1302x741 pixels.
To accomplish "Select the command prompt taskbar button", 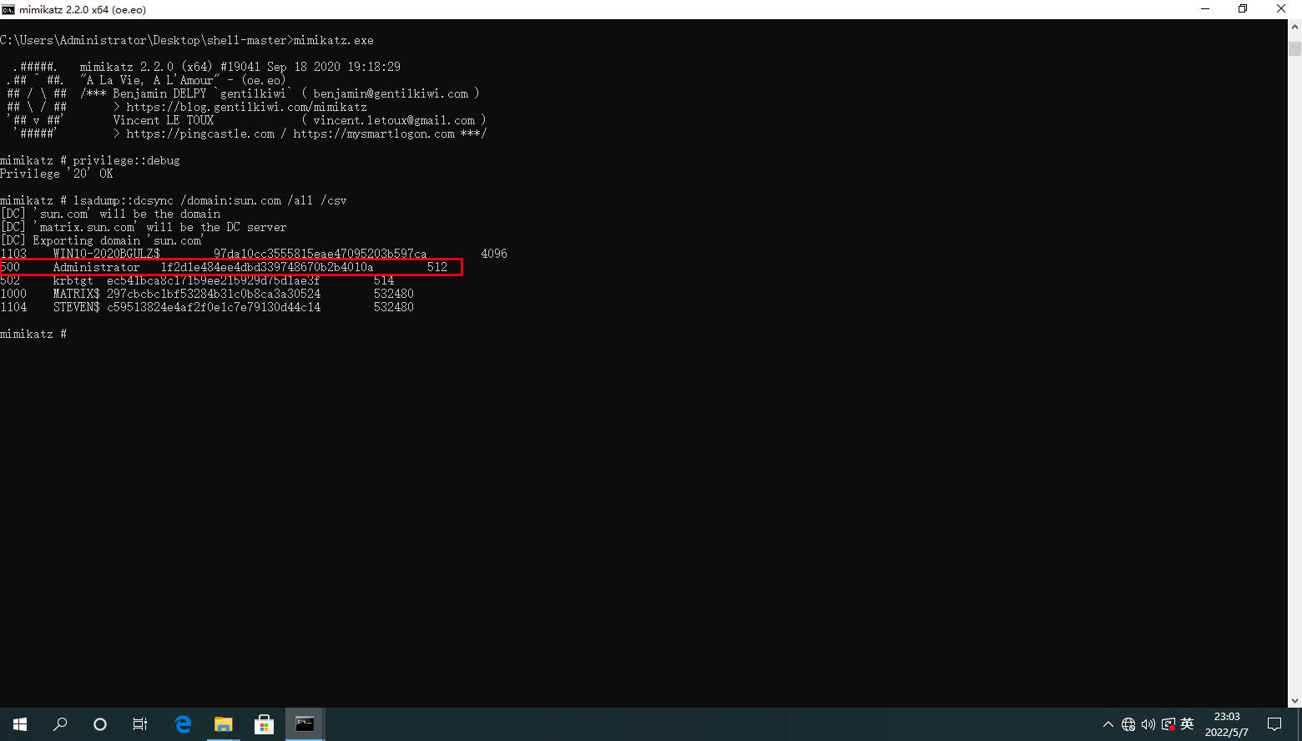I will click(x=305, y=724).
